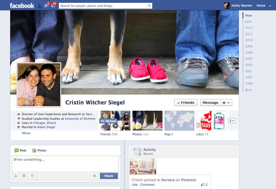Click the clock icon in post composer

(x=24, y=176)
